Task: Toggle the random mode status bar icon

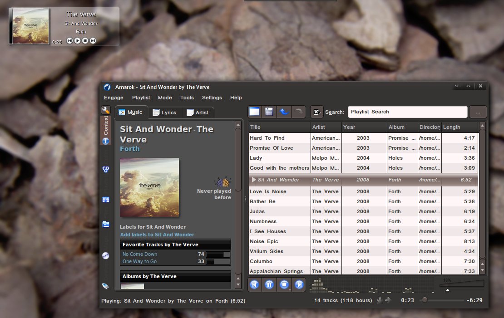Action: pos(380,300)
